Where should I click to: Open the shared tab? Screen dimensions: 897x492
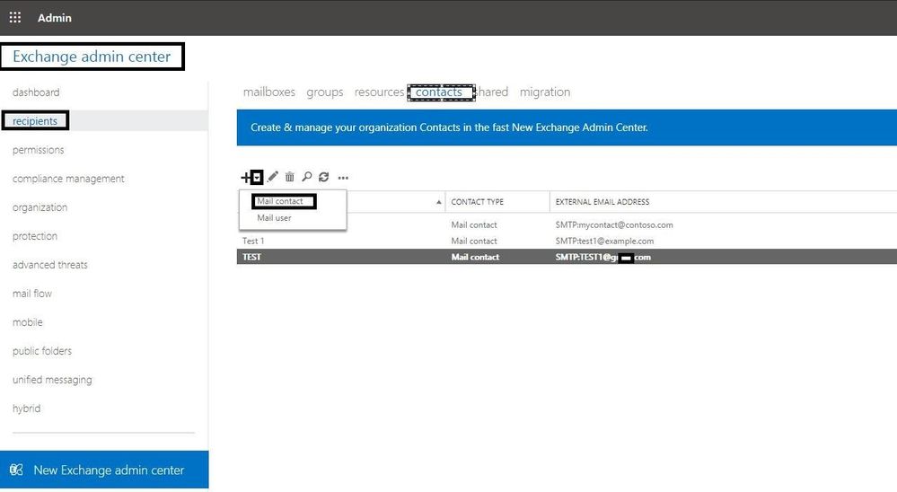pyautogui.click(x=492, y=92)
